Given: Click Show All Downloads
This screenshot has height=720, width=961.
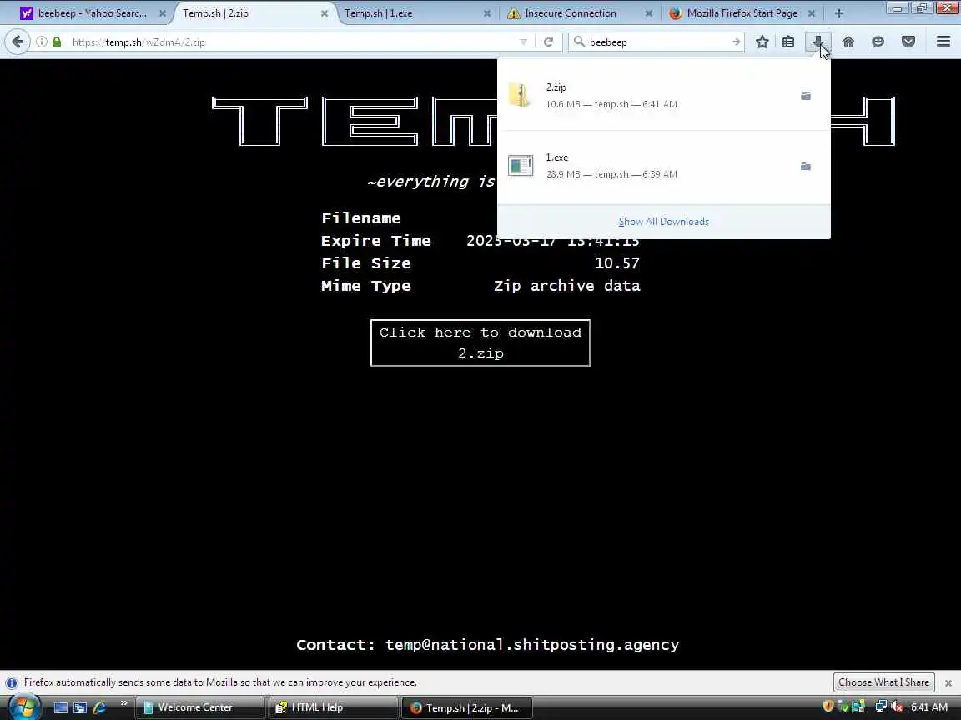Looking at the screenshot, I should click(664, 222).
